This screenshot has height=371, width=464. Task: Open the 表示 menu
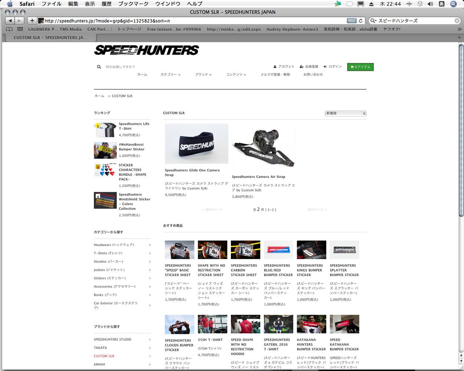90,4
